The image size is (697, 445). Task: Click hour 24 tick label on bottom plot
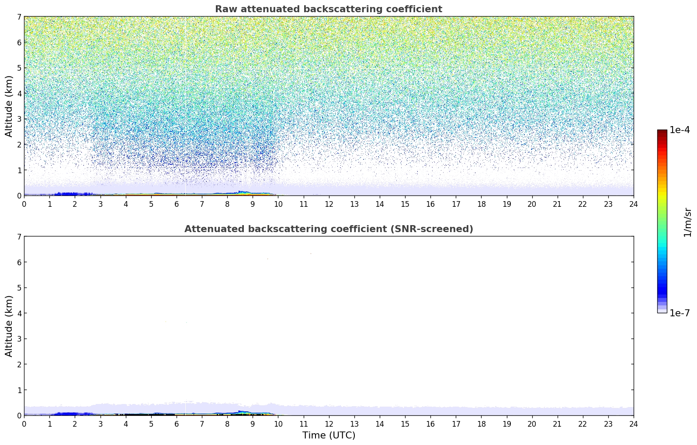[x=633, y=424]
